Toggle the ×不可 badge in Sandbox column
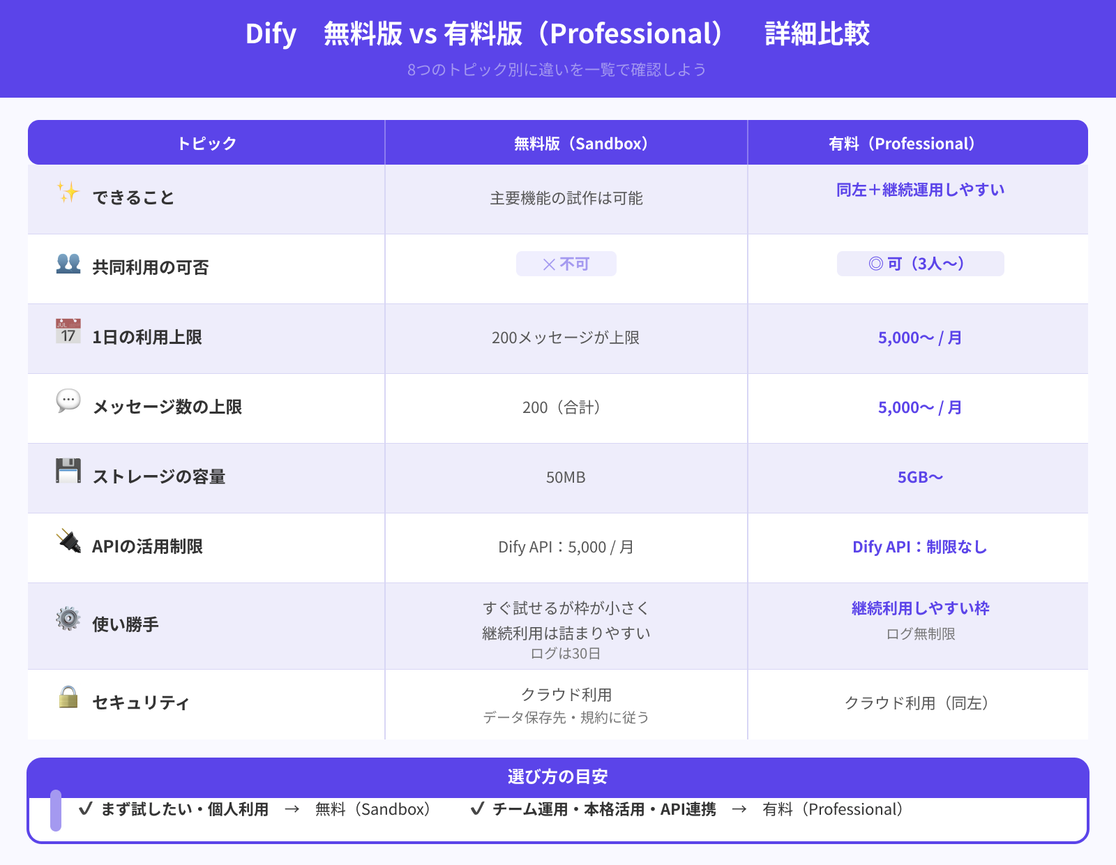This screenshot has height=865, width=1116. pos(566,264)
